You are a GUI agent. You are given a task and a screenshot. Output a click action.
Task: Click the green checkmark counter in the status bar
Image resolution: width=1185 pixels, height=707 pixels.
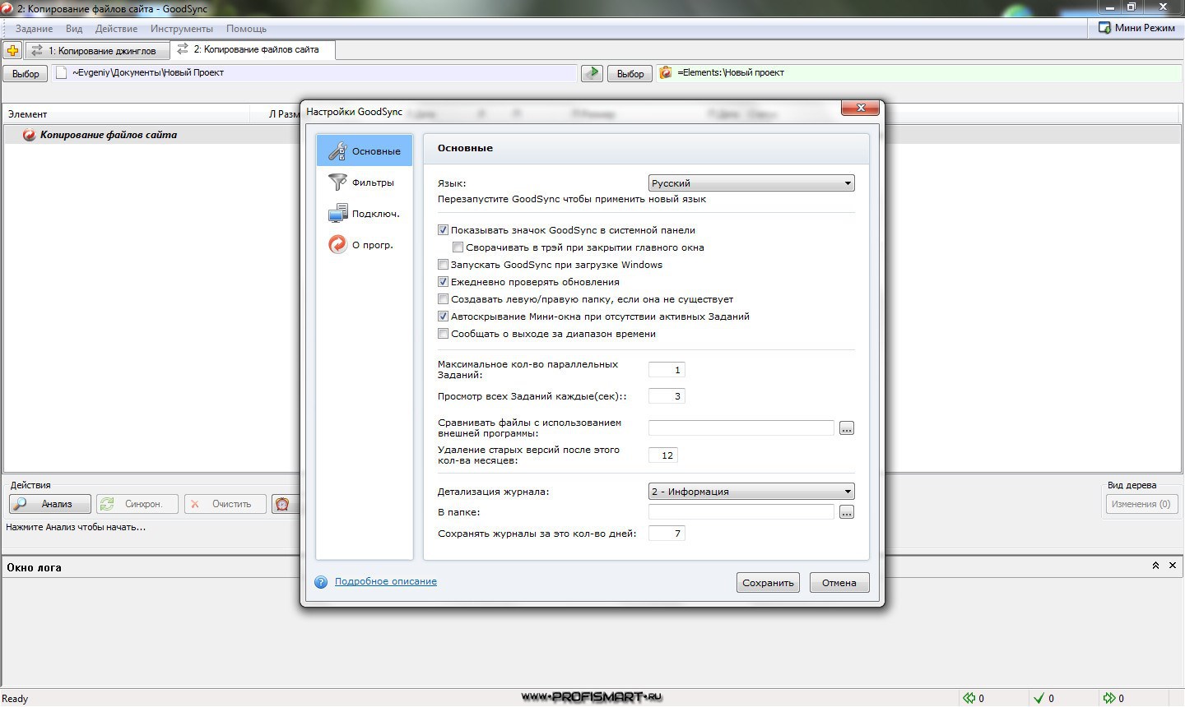(x=1043, y=698)
